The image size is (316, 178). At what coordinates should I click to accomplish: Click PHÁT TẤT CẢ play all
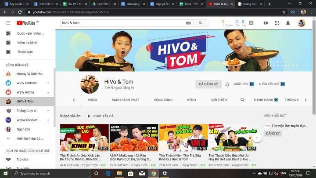click(101, 116)
